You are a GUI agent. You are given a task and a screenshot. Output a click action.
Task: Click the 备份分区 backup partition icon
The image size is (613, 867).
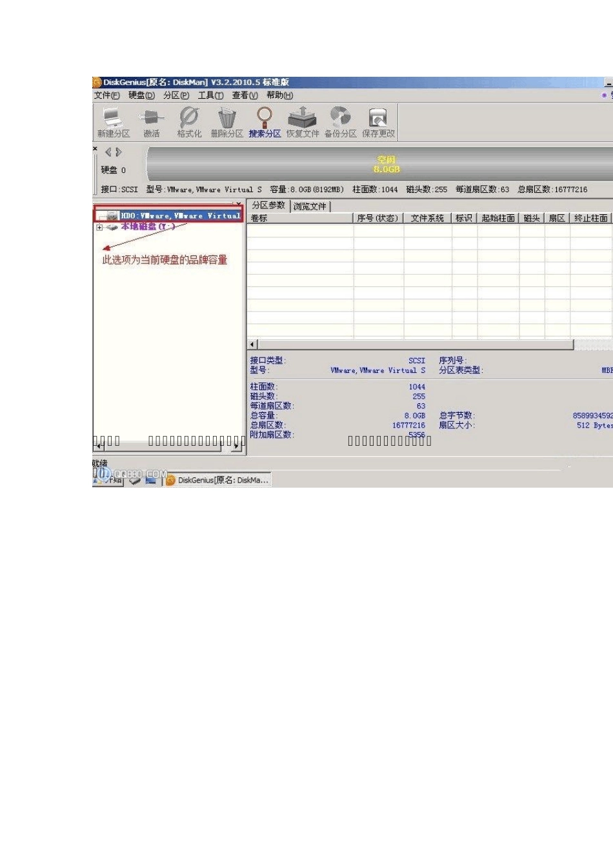click(340, 123)
